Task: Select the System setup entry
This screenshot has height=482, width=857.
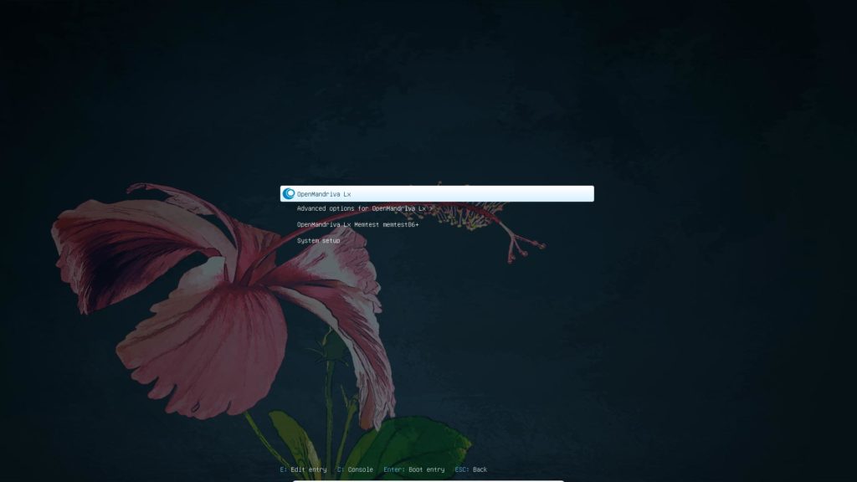Action: pos(318,240)
